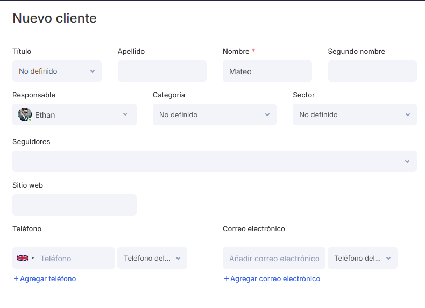This screenshot has width=425, height=308.
Task: Expand the Categoría dropdown
Action: pyautogui.click(x=215, y=114)
